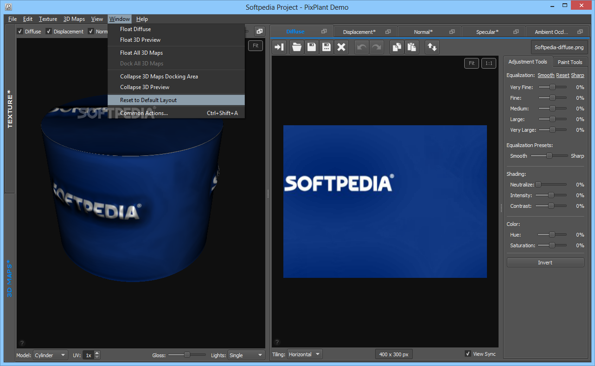The image size is (595, 366).
Task: Float the Specular tab via its window icon
Action: pyautogui.click(x=516, y=32)
